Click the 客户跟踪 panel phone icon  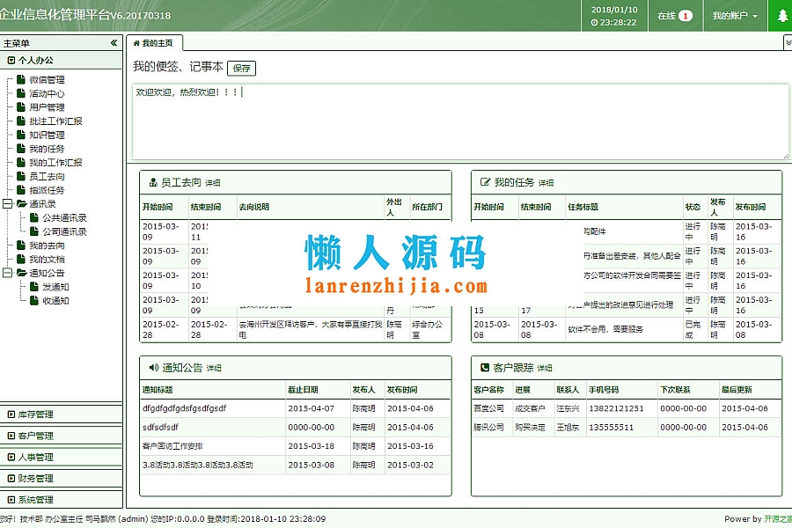click(484, 367)
